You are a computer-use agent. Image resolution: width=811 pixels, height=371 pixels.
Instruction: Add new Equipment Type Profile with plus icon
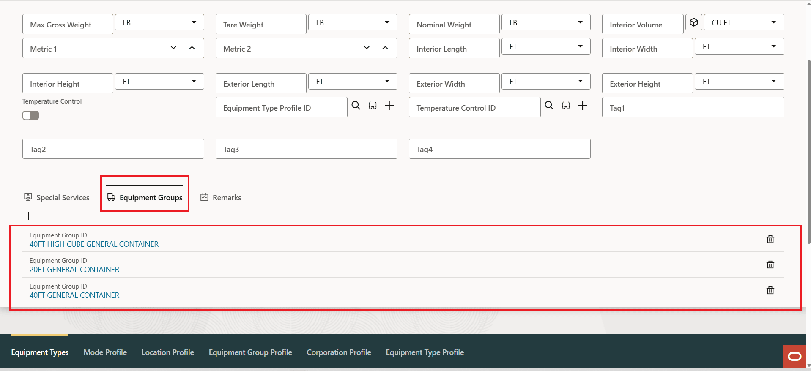click(x=389, y=106)
